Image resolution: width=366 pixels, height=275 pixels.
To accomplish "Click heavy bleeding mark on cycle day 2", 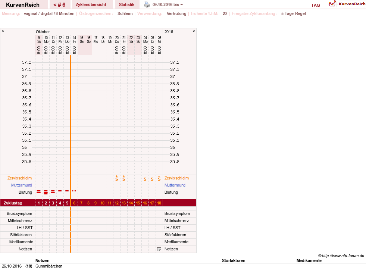I will point(46,193).
